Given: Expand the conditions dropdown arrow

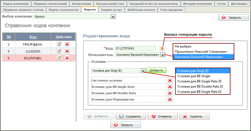Looking at the screenshot, I should [x=143, y=71].
